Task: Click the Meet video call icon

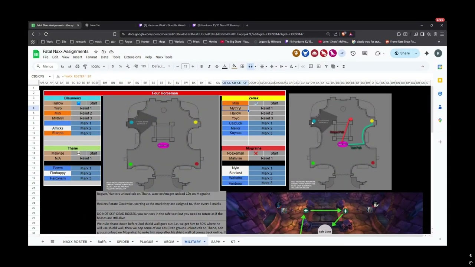Action: tap(378, 53)
